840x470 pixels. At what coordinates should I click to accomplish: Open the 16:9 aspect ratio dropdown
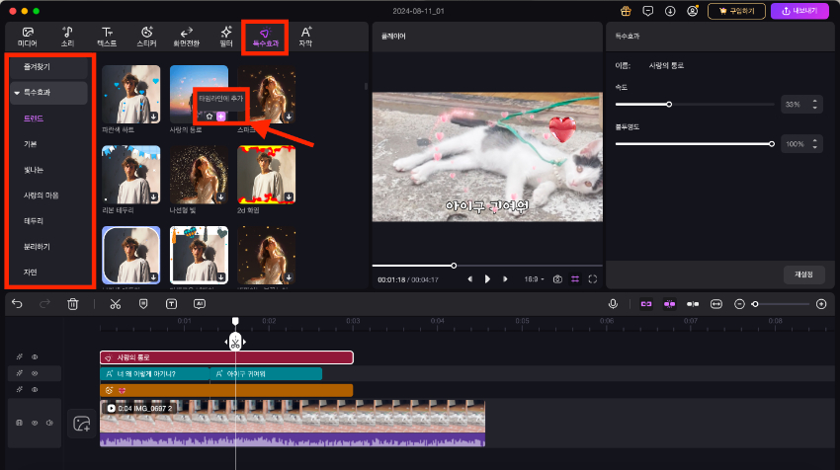535,279
